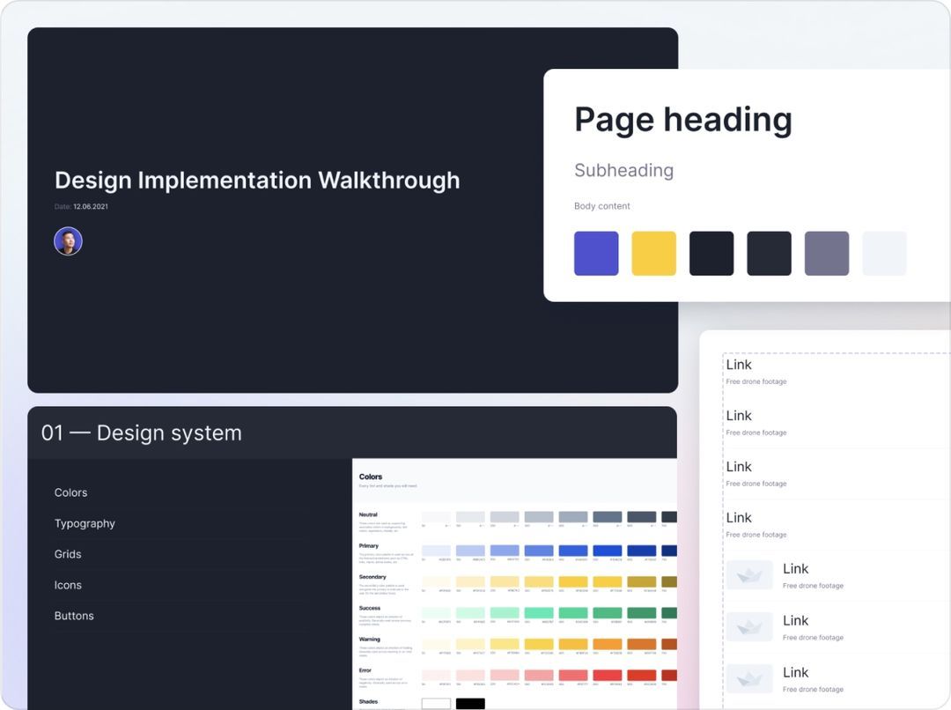Select Typography in the design system sidebar
The height and width of the screenshot is (710, 951).
click(85, 523)
